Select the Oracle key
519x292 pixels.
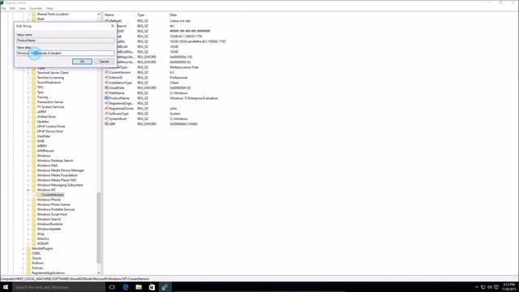tap(36, 258)
